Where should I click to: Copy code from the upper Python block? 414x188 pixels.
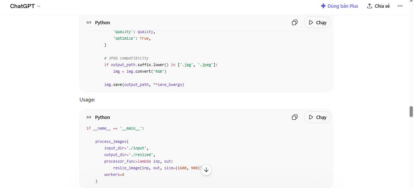pos(295,22)
